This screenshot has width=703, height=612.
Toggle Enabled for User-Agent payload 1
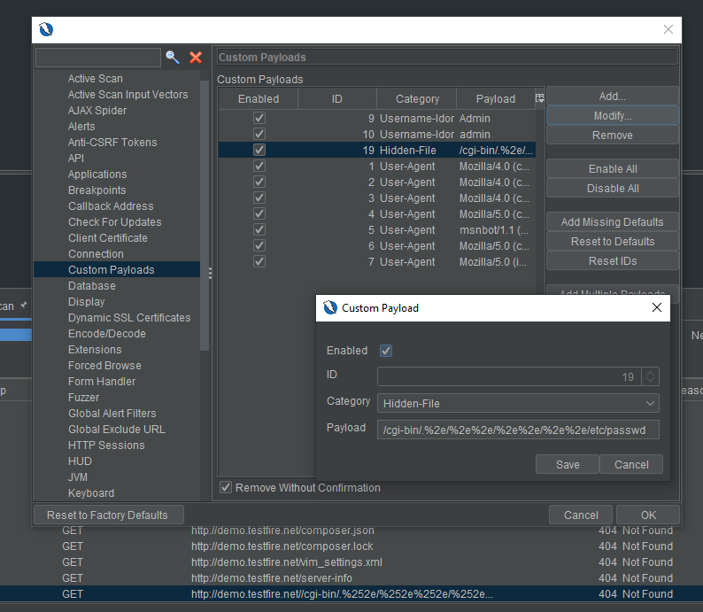pos(259,166)
